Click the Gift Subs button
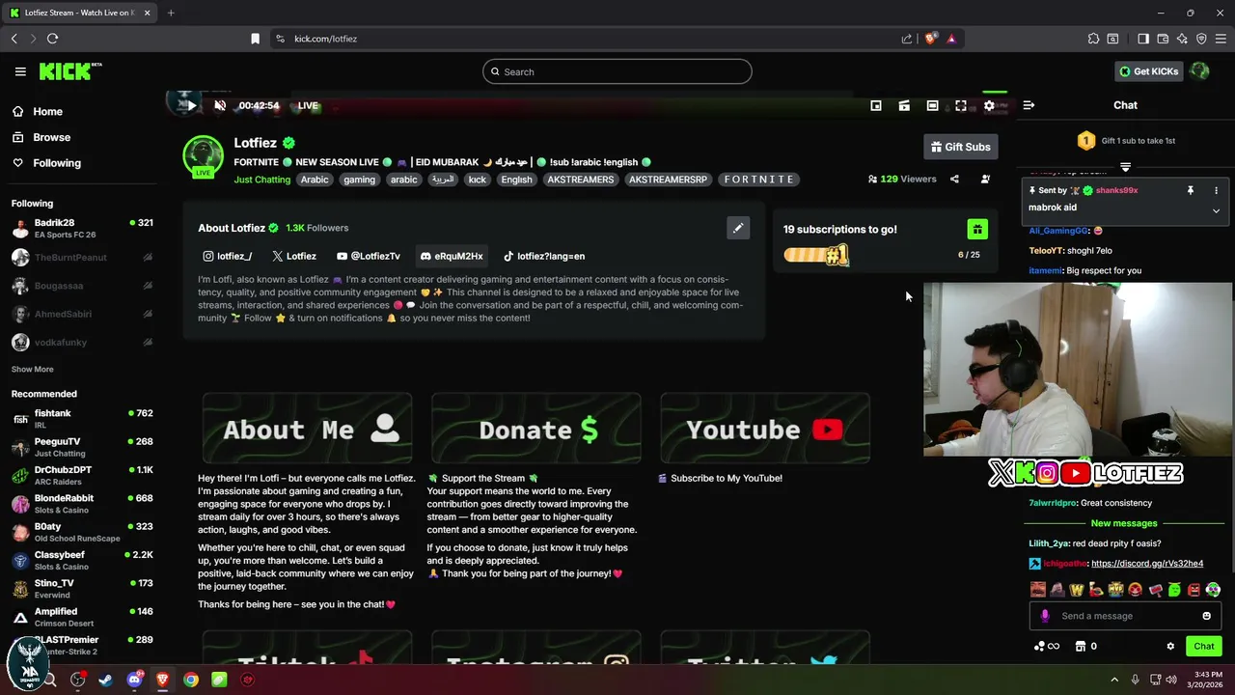Image resolution: width=1235 pixels, height=695 pixels. tap(960, 147)
